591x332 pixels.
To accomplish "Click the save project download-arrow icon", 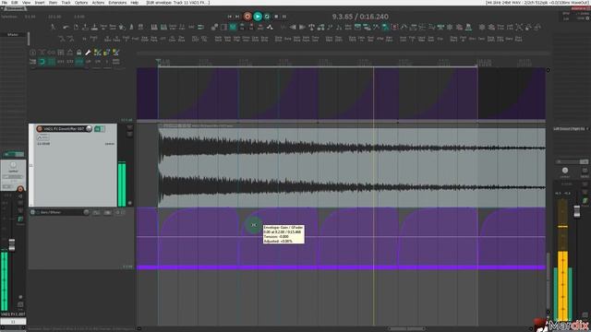I will click(94, 27).
